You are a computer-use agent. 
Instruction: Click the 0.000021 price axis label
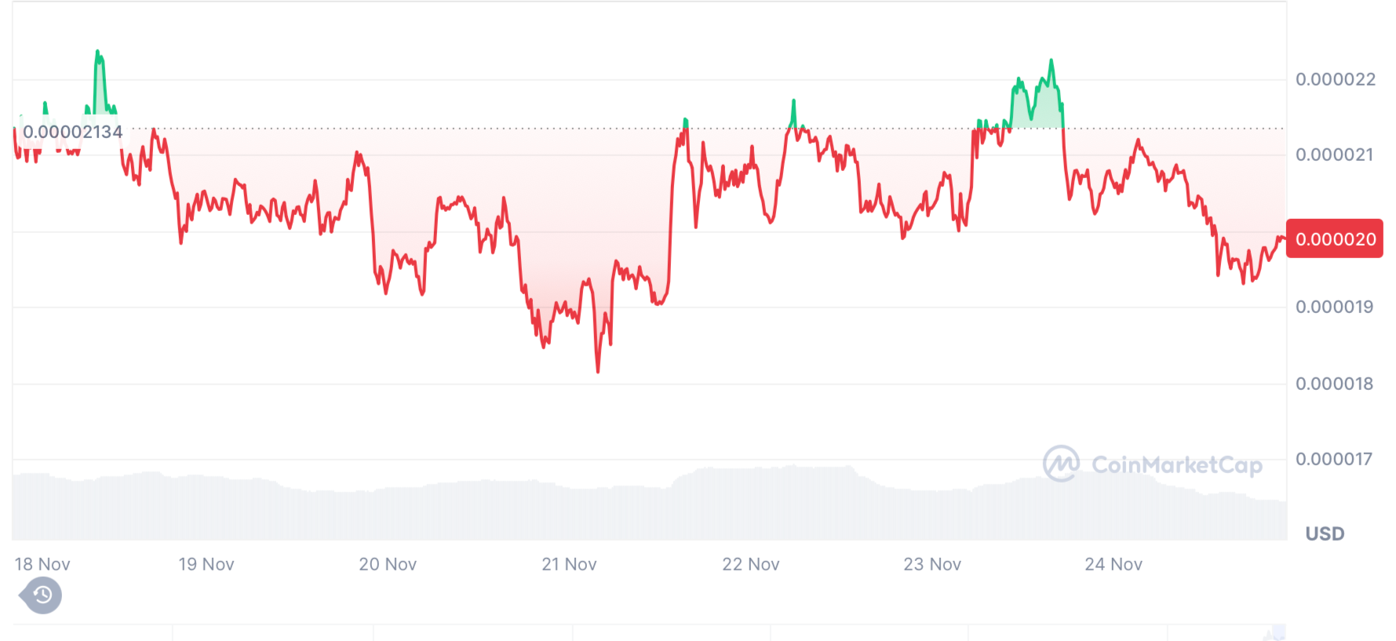[x=1335, y=155]
